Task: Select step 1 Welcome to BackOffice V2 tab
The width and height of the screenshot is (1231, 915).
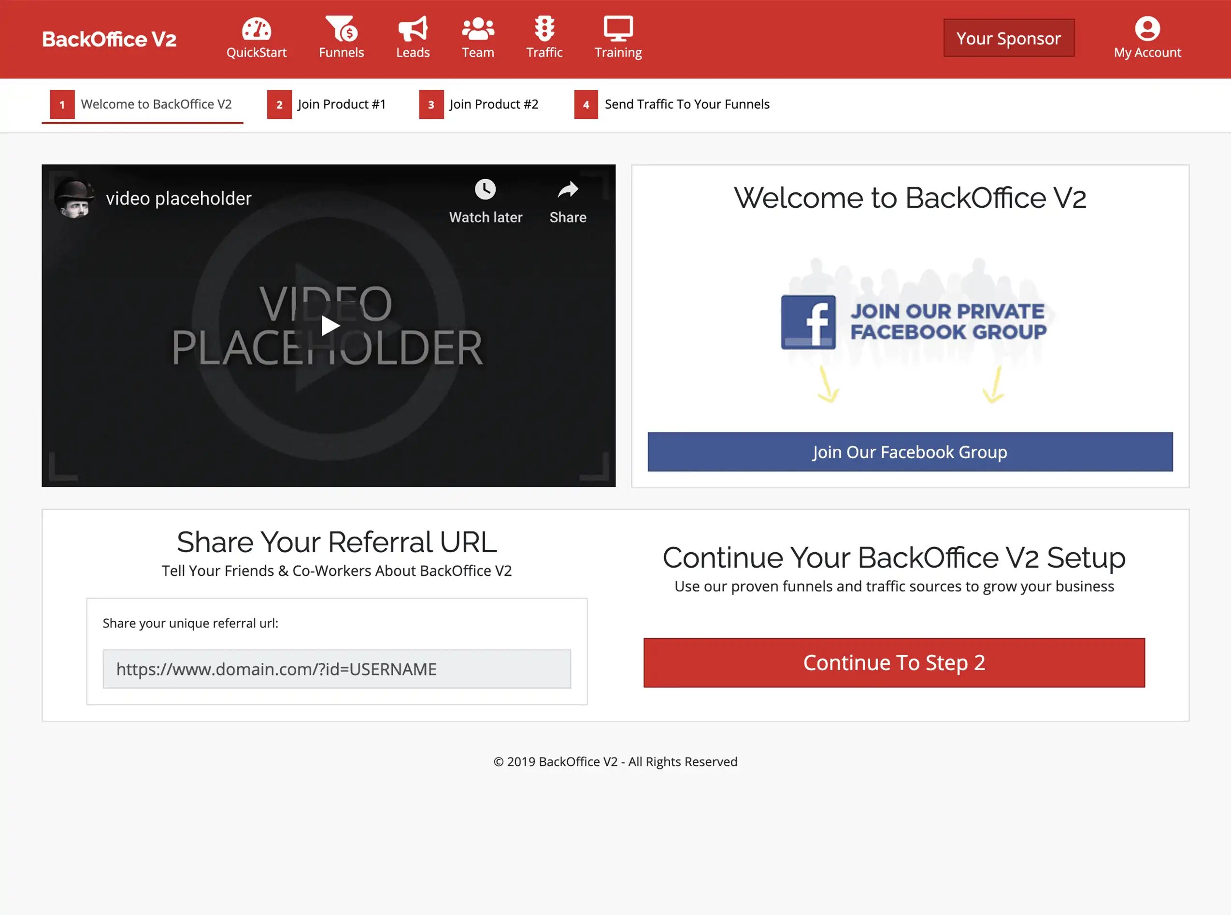Action: click(143, 105)
